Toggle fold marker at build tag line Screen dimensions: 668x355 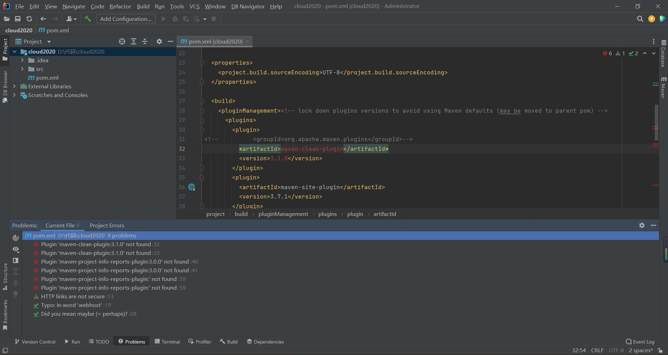(201, 101)
